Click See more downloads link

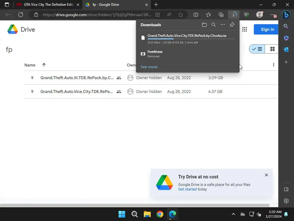(149, 67)
